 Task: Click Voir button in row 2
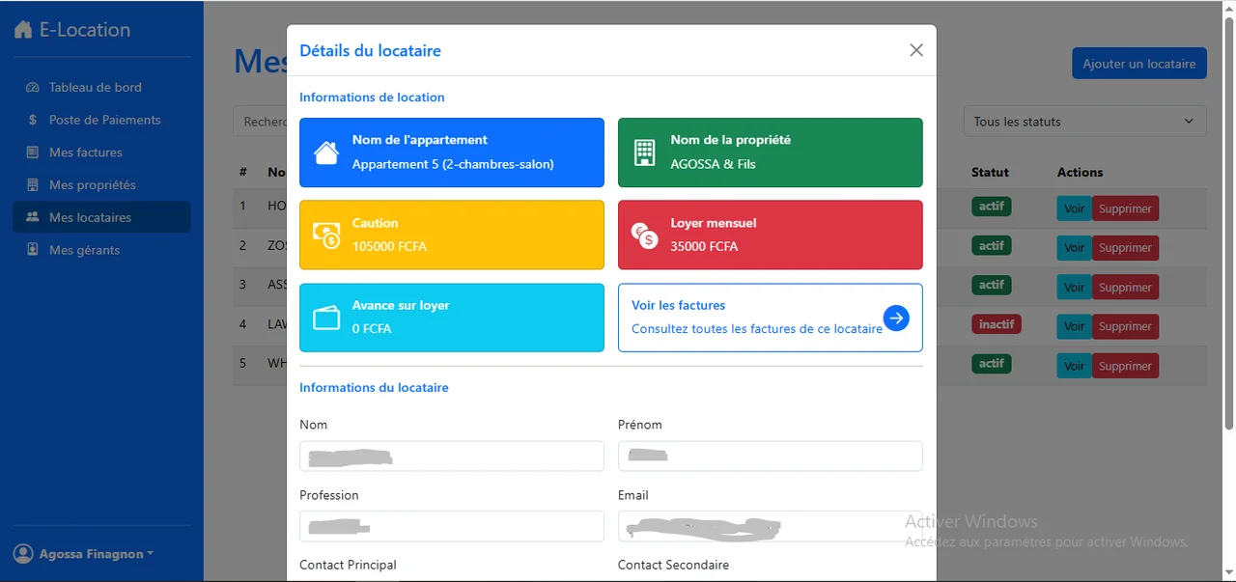click(1074, 248)
